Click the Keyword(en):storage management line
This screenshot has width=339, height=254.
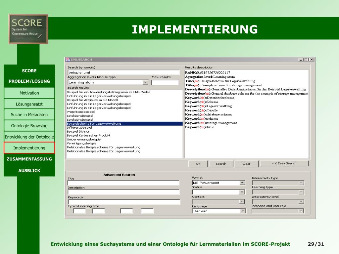pyautogui.click(x=211, y=123)
